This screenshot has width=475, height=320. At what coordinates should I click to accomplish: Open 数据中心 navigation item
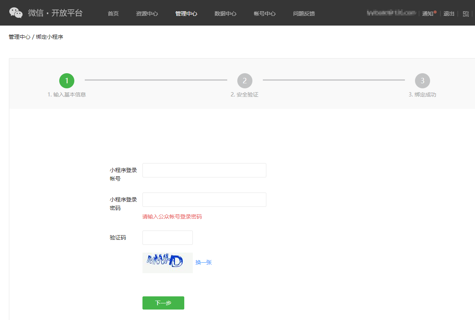pos(225,14)
